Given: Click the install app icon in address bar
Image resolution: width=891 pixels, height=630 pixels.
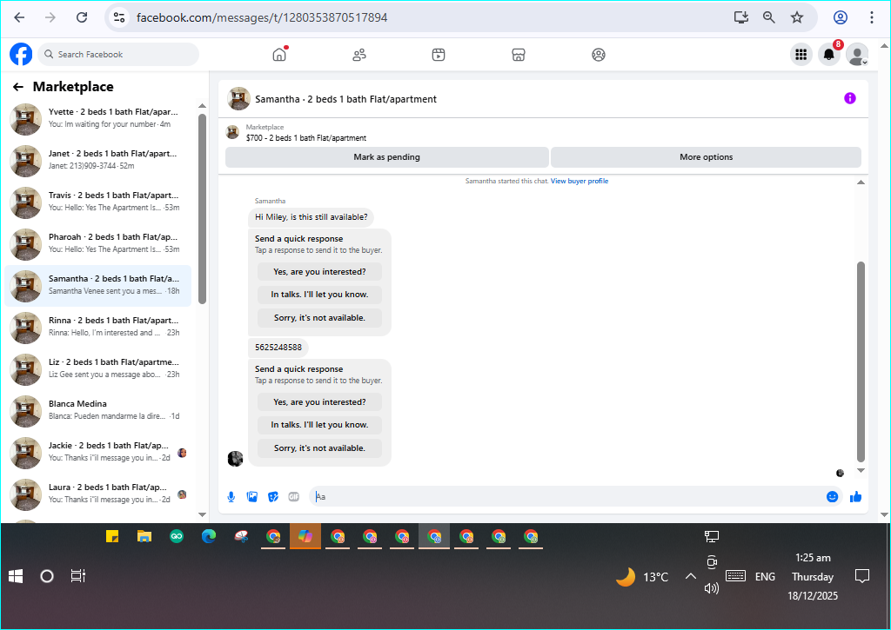Looking at the screenshot, I should 741,17.
